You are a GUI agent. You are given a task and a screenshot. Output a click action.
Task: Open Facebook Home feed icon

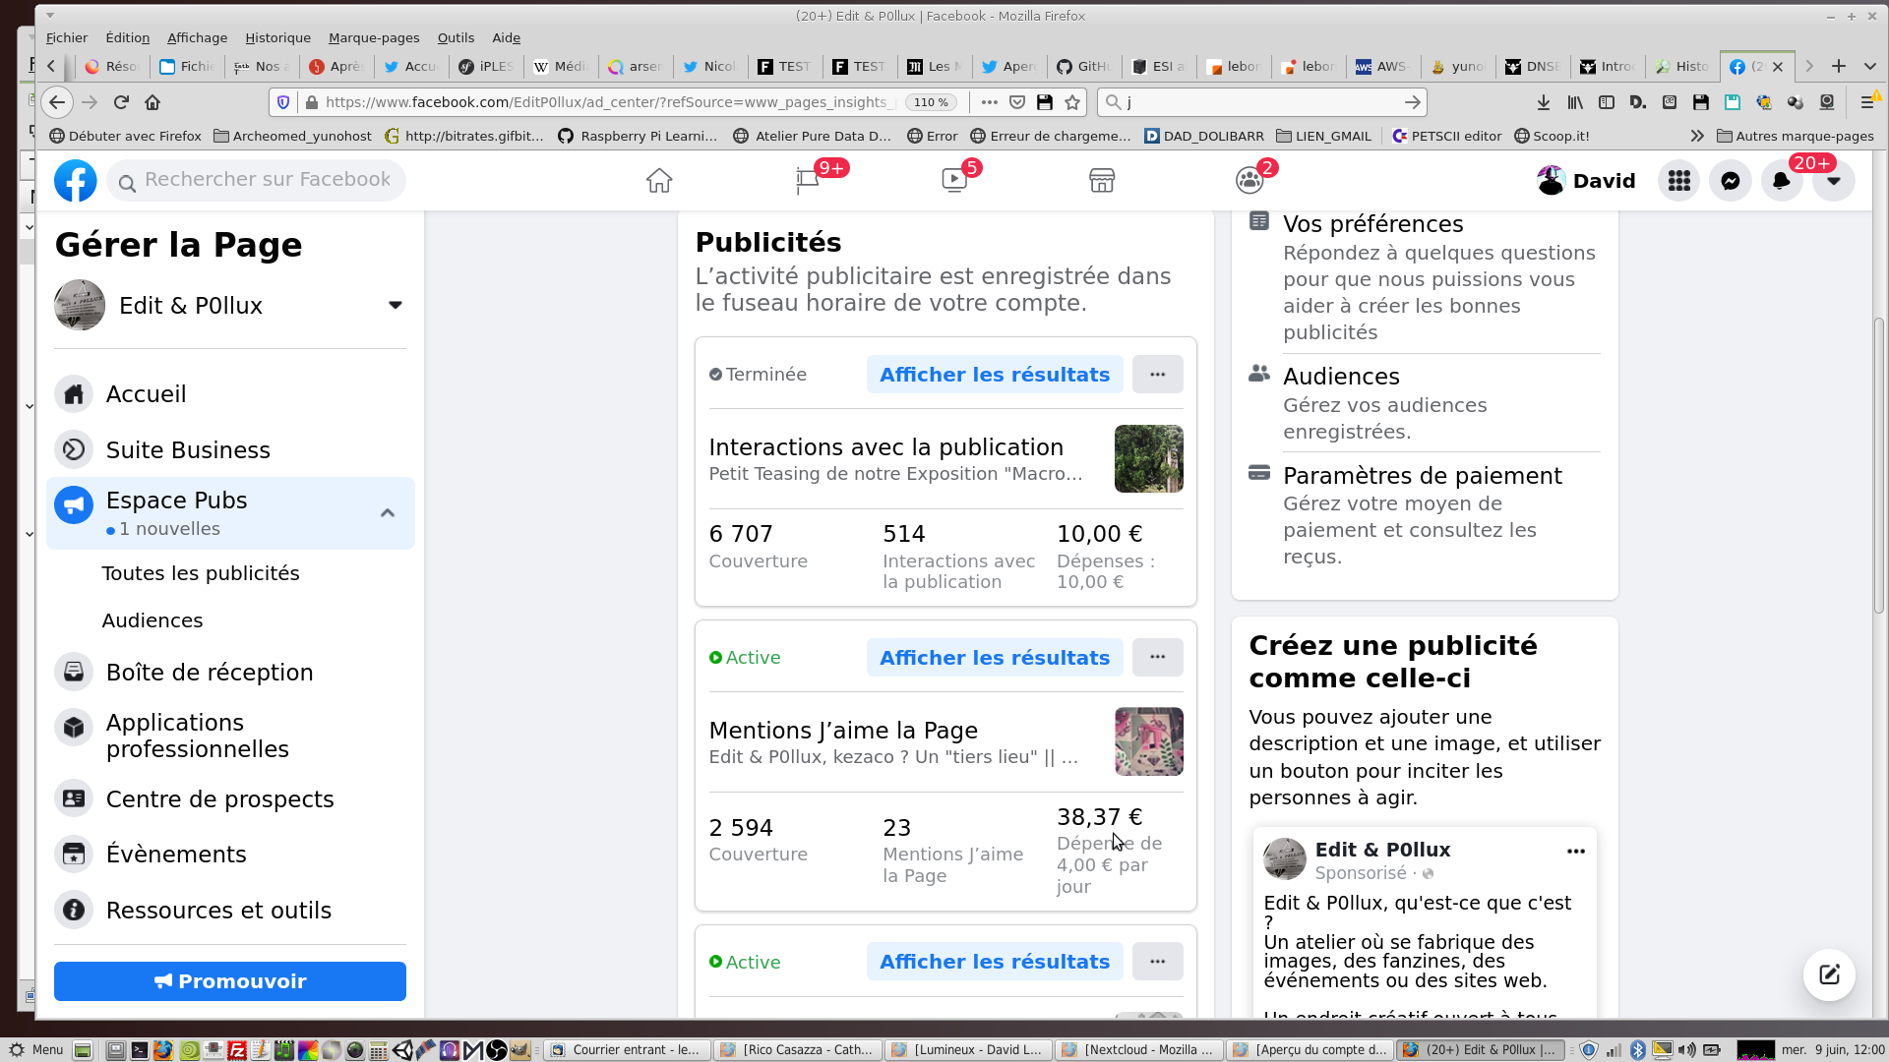[x=659, y=181]
